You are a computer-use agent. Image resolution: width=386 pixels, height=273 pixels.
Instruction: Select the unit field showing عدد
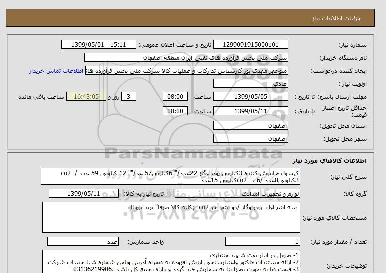pyautogui.click(x=83, y=242)
